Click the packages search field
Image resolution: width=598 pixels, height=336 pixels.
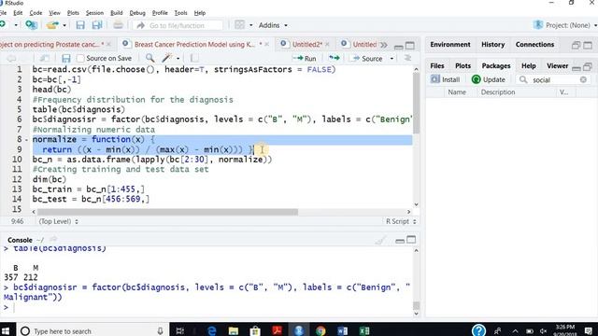tap(552, 79)
